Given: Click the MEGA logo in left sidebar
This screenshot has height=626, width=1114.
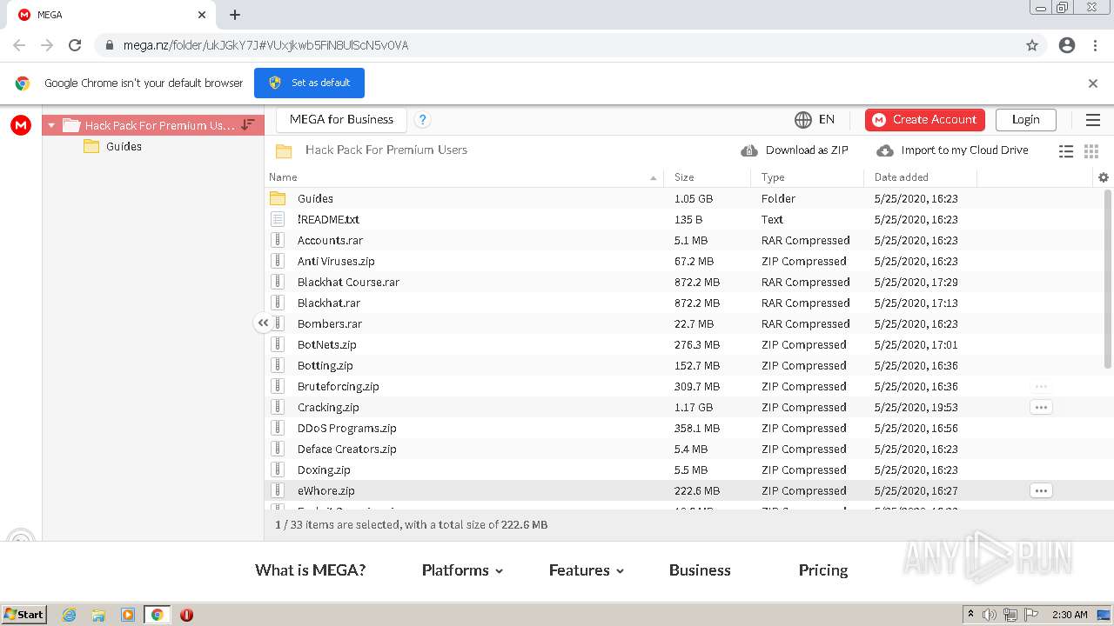Looking at the screenshot, I should 21,125.
